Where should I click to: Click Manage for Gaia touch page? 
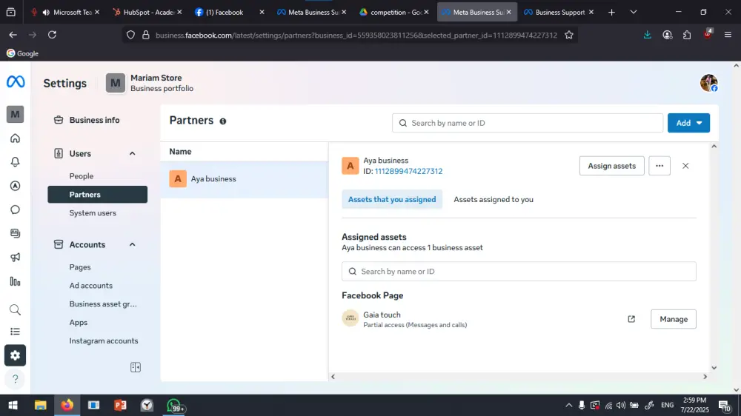674,319
